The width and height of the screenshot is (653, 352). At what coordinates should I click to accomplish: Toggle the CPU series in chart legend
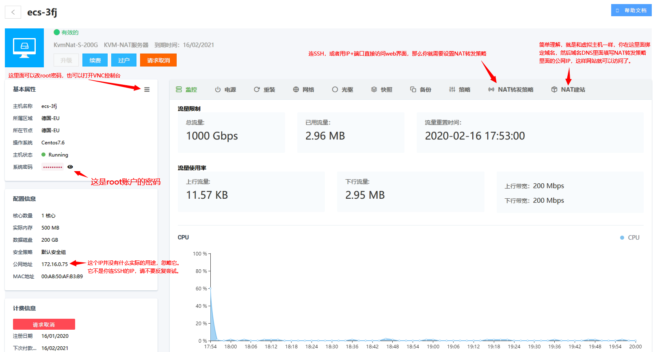[630, 238]
